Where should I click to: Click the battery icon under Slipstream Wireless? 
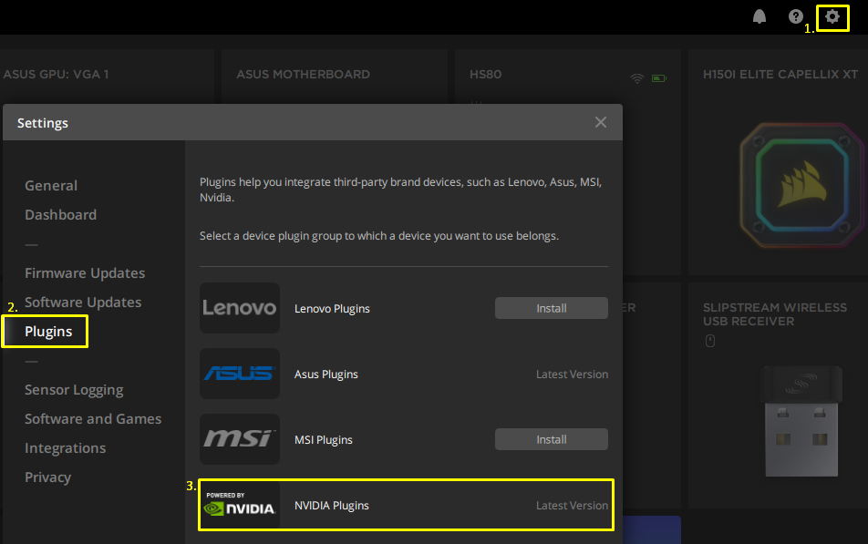click(x=709, y=341)
